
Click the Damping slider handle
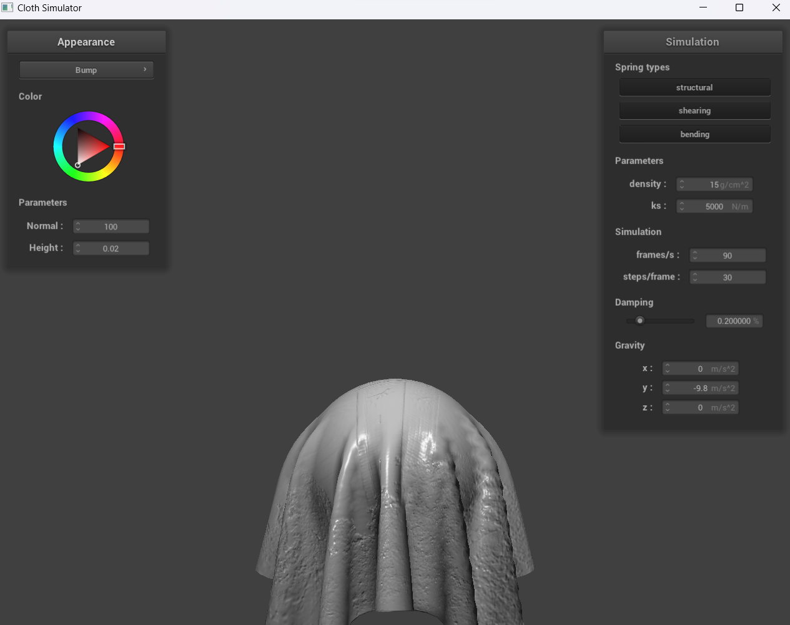[639, 321]
